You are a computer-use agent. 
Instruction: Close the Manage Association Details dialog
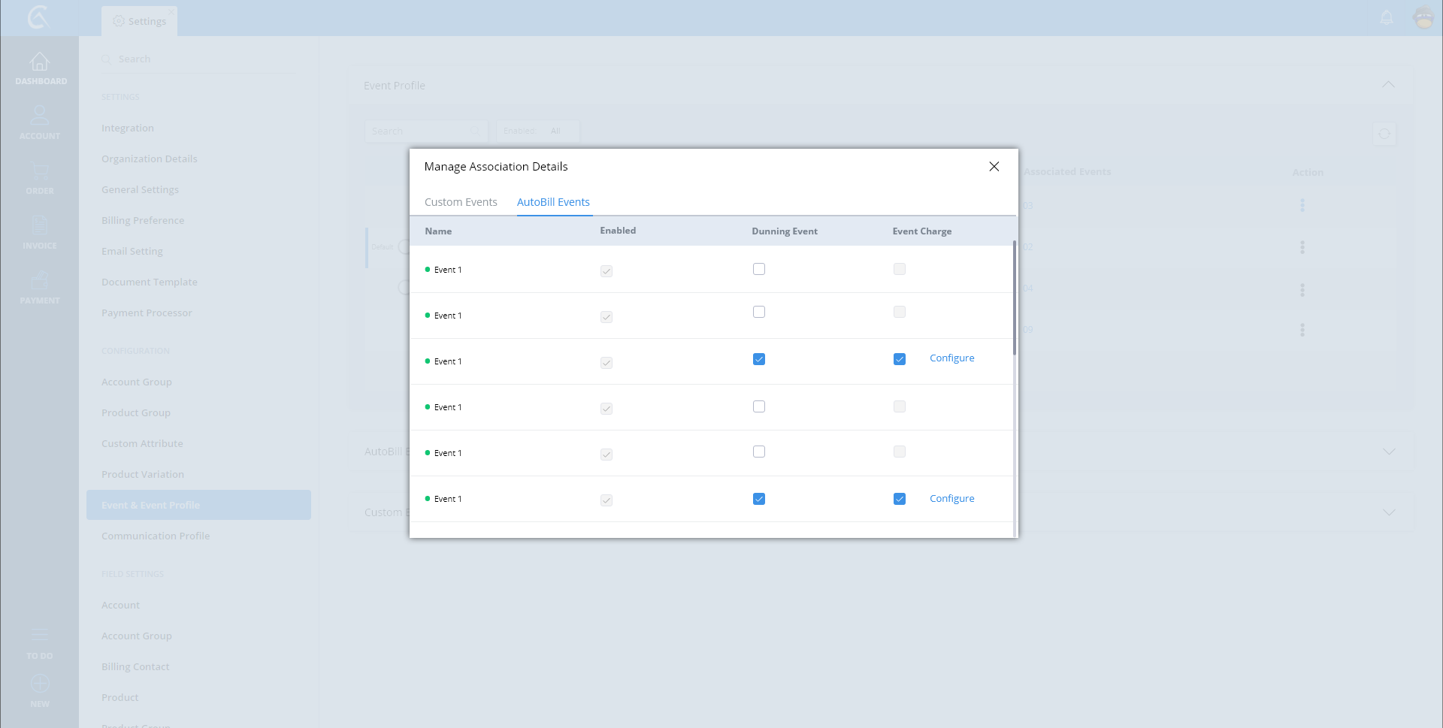point(994,167)
